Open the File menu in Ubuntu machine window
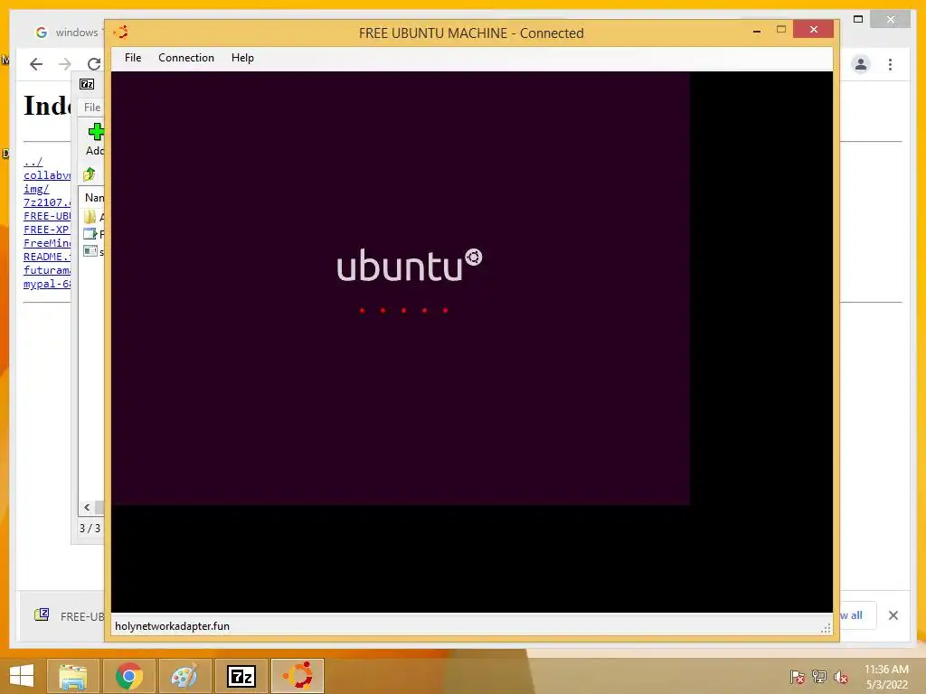 (133, 58)
